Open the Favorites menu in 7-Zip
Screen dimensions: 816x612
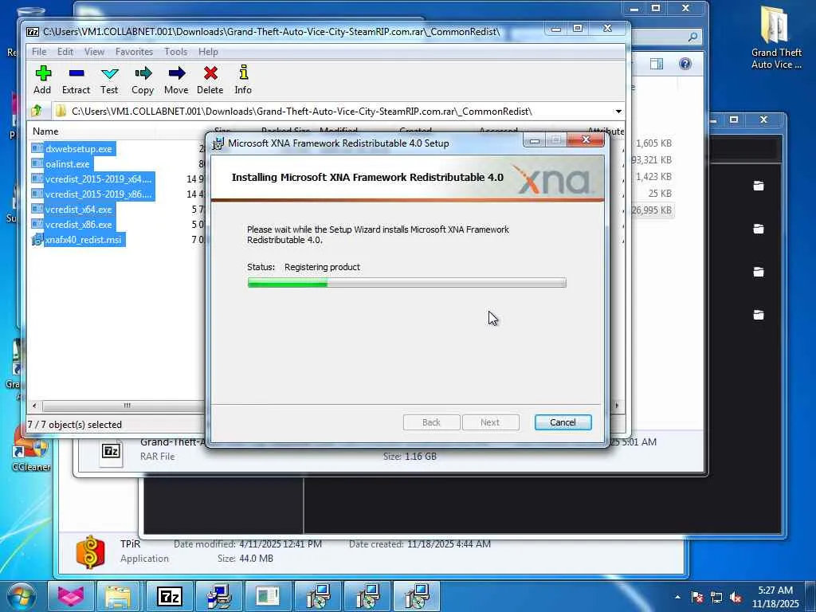[x=134, y=52]
